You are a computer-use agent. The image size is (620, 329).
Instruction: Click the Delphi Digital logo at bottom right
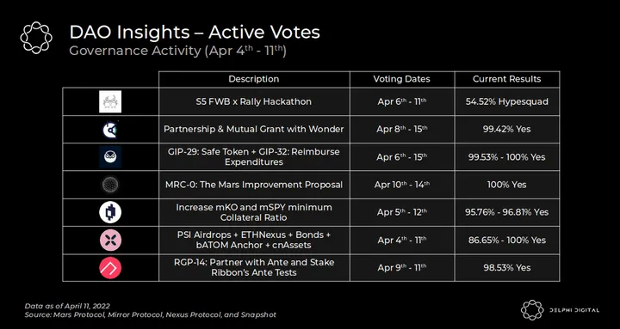click(561, 309)
